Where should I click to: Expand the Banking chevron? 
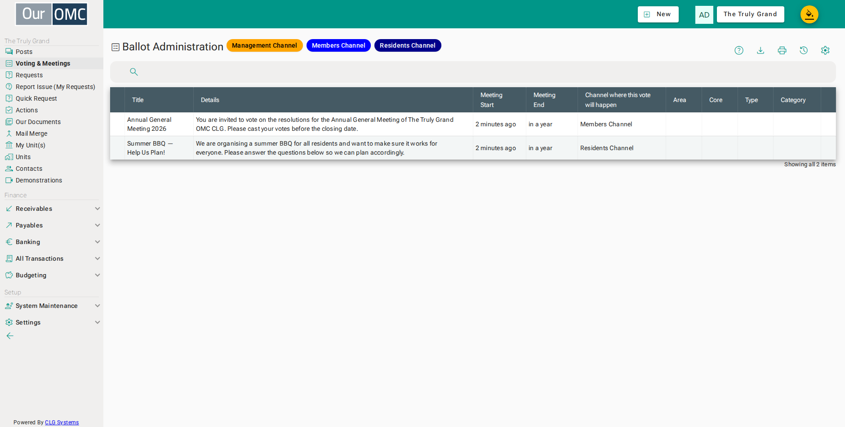click(x=98, y=242)
